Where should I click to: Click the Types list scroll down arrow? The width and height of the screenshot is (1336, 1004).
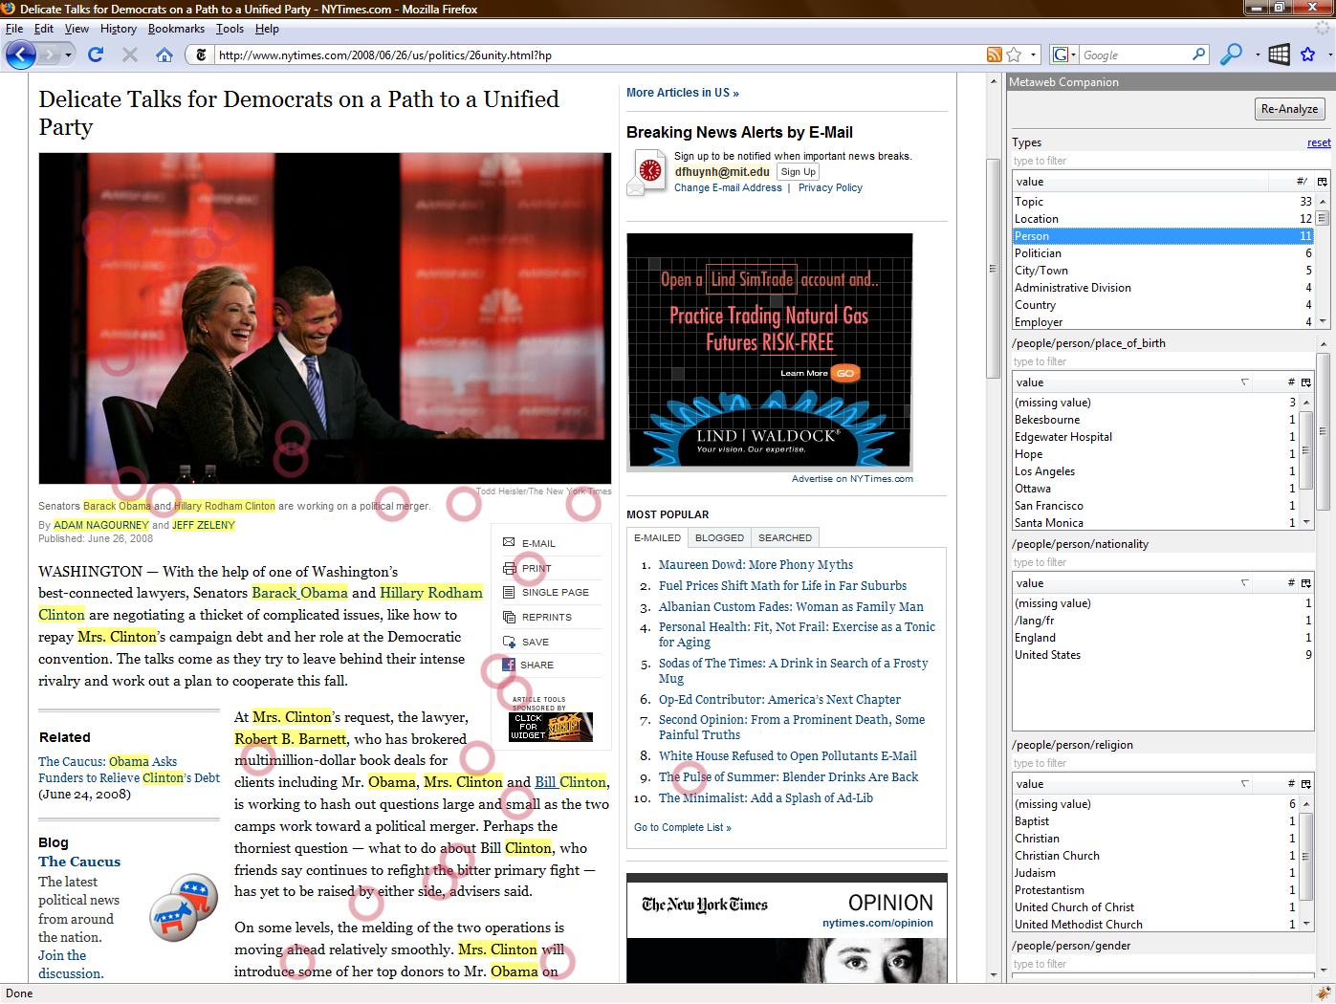(1323, 322)
